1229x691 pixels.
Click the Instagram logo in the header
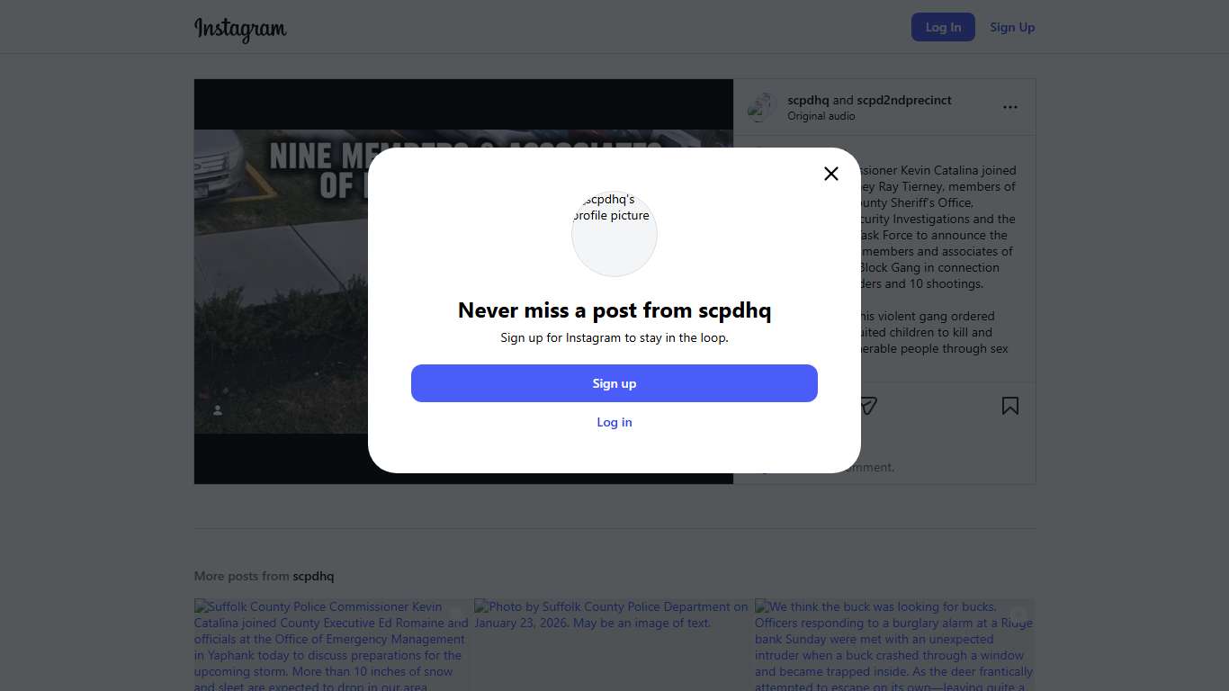tap(240, 29)
